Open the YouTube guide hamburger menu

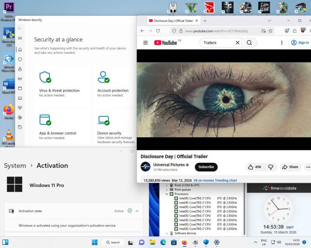pos(145,43)
